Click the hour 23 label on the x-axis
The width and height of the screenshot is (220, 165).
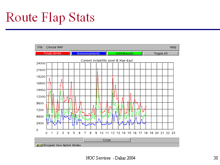pos(173,133)
